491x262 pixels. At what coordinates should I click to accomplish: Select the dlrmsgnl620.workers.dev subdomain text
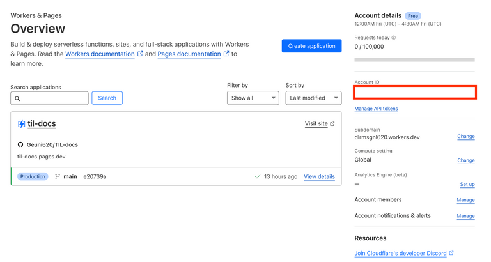[387, 137]
